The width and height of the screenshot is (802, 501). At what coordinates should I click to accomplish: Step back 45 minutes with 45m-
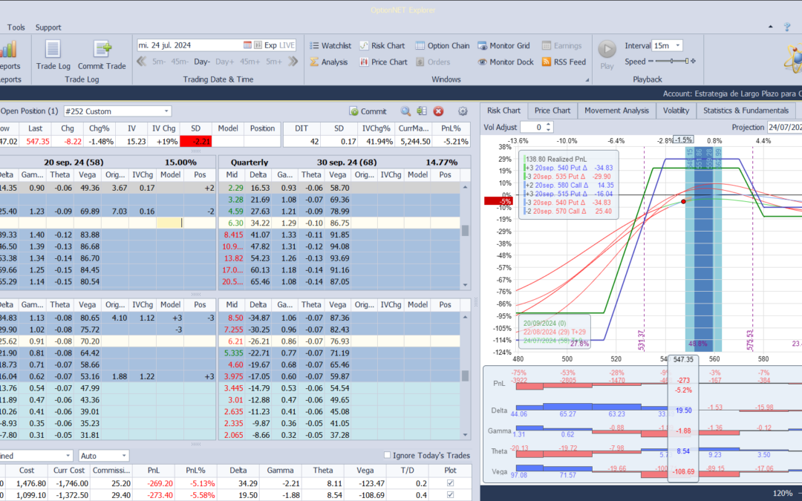click(180, 62)
